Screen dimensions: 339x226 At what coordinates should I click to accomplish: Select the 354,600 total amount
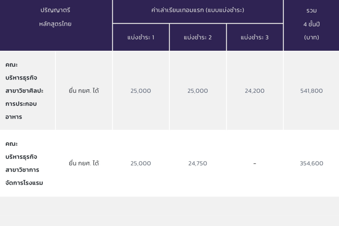click(x=311, y=163)
